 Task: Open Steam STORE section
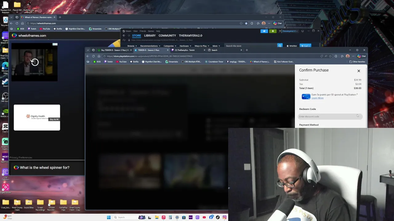pos(136,36)
